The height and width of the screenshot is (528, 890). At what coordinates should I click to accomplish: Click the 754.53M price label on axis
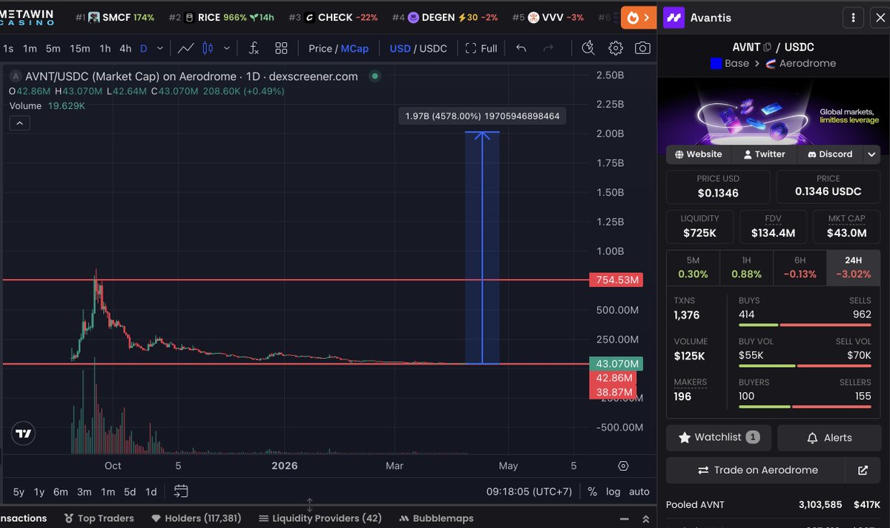[x=617, y=280]
